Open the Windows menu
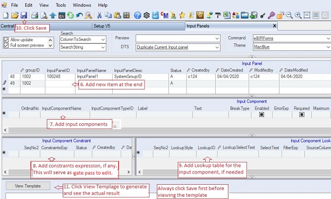This screenshot has width=331, height=199. tap(82, 5)
